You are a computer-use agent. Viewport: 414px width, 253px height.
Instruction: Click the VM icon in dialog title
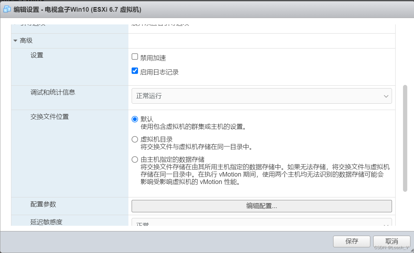[7, 10]
